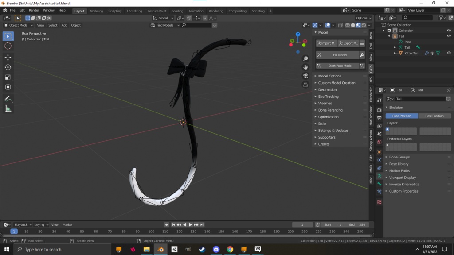Click the play animation button
The height and width of the screenshot is (255, 454).
tap(190, 225)
